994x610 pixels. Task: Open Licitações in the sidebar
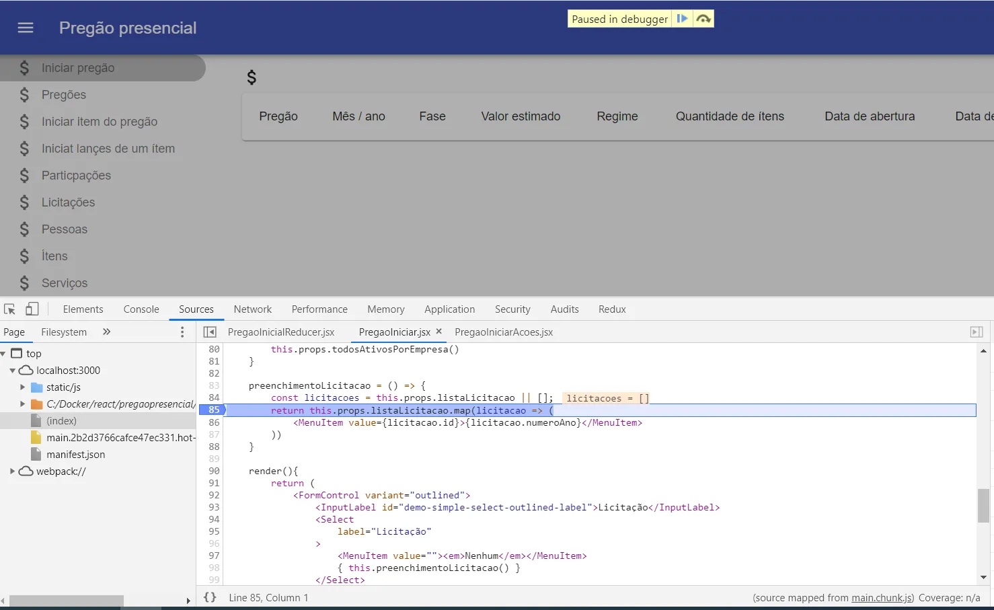68,202
